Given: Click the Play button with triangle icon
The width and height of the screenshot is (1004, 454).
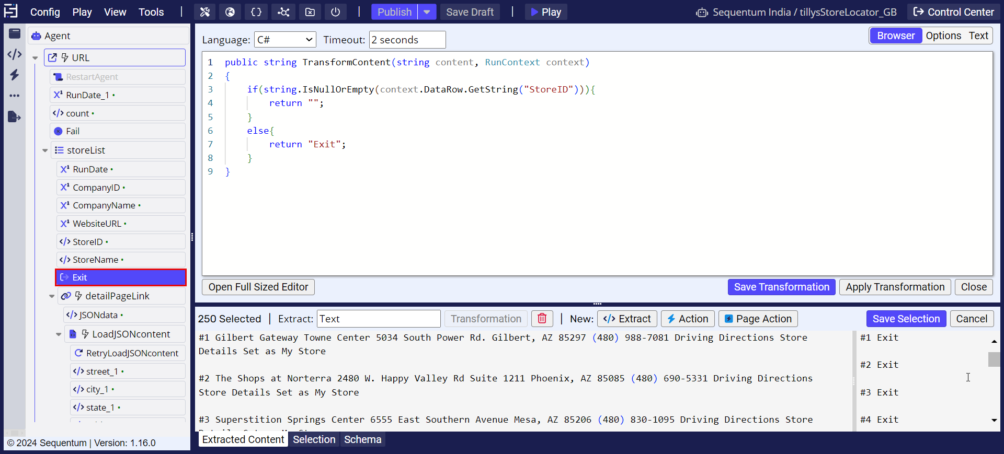Looking at the screenshot, I should [x=546, y=12].
